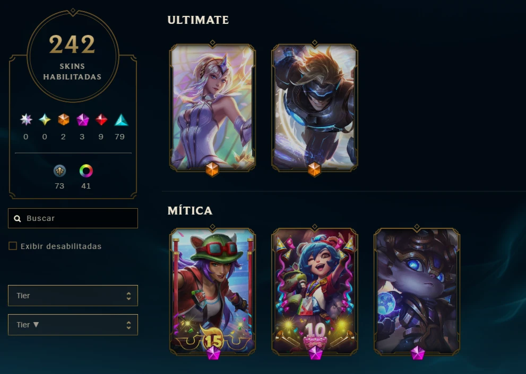Select the pink Mythic tier gem icon
Image resolution: width=526 pixels, height=374 pixels.
click(82, 120)
